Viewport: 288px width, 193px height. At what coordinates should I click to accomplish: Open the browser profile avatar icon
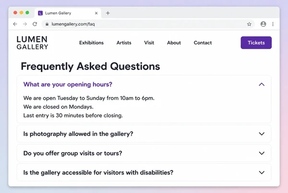tap(263, 24)
